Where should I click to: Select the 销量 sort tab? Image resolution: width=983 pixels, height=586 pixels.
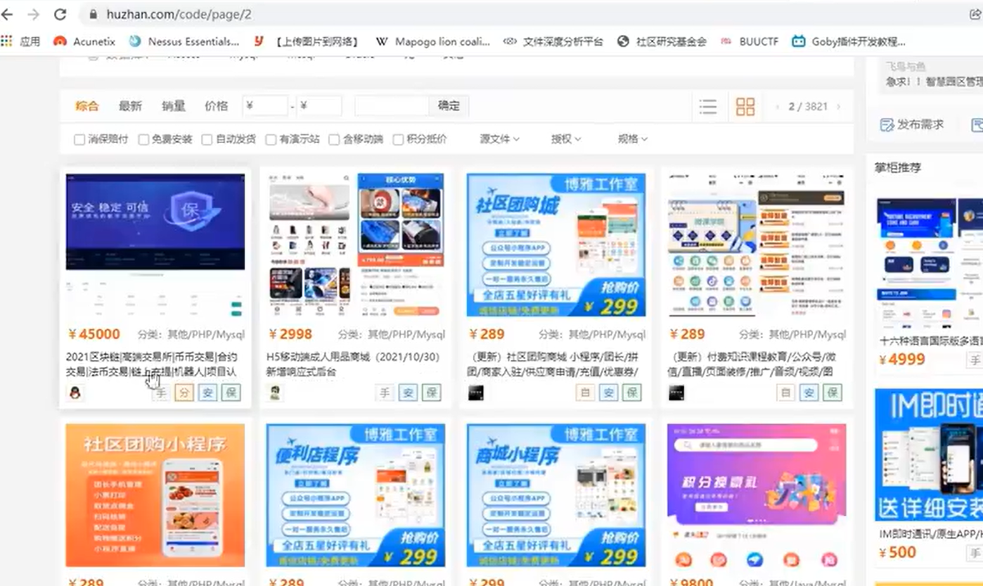click(173, 106)
